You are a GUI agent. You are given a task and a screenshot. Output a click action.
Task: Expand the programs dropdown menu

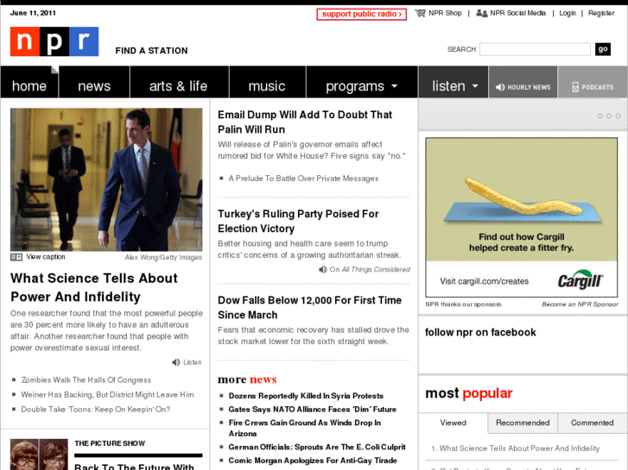click(395, 86)
